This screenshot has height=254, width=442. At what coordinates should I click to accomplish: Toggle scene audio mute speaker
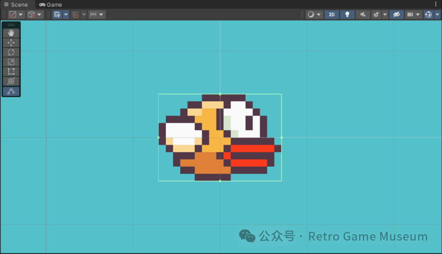tap(363, 14)
